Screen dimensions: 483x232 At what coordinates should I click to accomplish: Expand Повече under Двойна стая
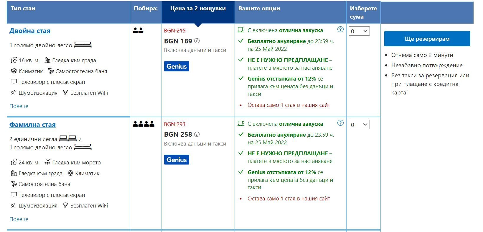tap(19, 106)
